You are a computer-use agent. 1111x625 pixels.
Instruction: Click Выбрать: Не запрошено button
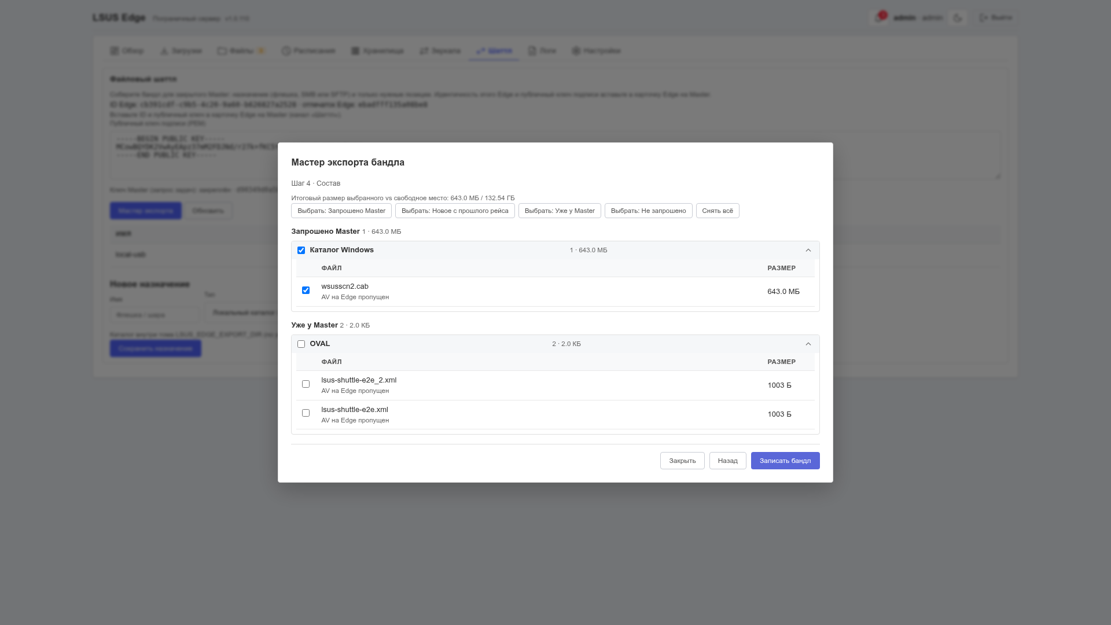[648, 211]
